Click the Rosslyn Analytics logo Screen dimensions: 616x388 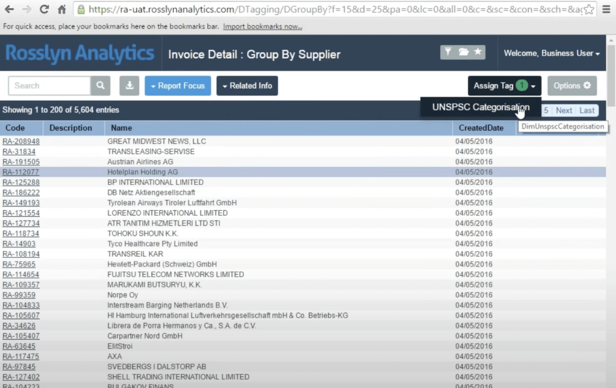click(x=80, y=53)
